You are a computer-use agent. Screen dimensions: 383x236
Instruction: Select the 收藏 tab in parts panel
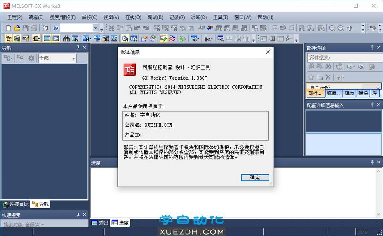pyautogui.click(x=333, y=93)
